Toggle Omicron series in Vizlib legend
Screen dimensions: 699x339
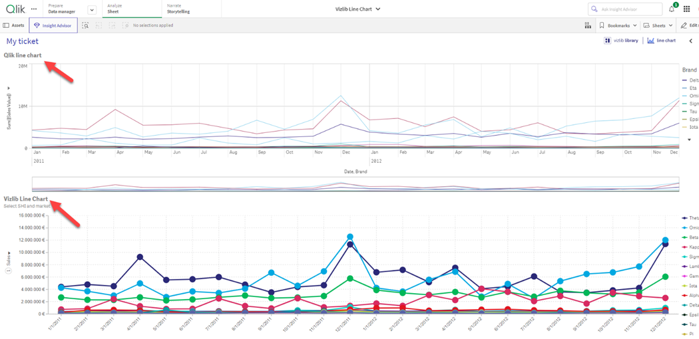[690, 227]
